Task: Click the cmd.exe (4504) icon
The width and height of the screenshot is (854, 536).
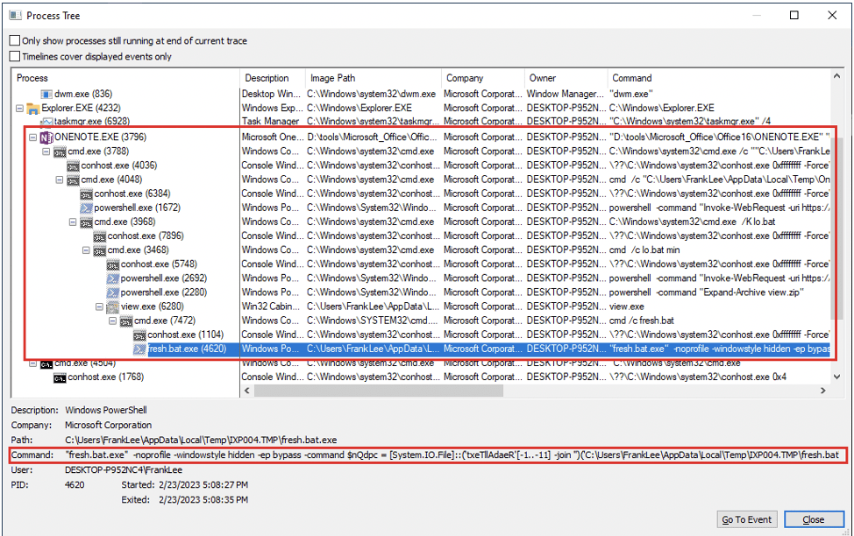Action: pos(46,363)
